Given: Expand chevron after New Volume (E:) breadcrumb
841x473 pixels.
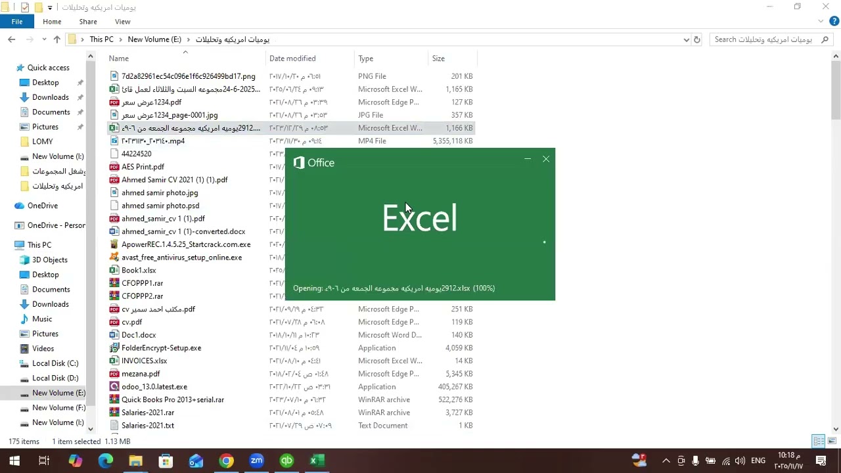Looking at the screenshot, I should (189, 39).
